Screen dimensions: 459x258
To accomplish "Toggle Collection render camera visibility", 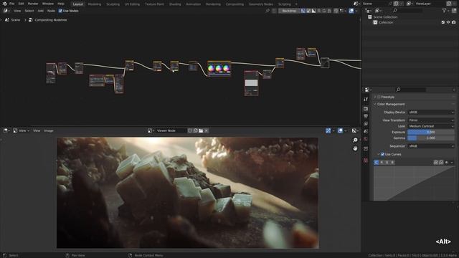I will (453, 22).
